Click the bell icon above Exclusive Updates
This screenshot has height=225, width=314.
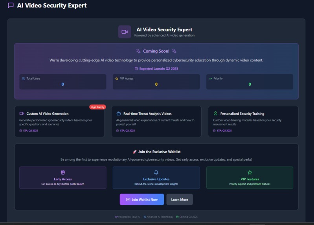pyautogui.click(x=156, y=172)
